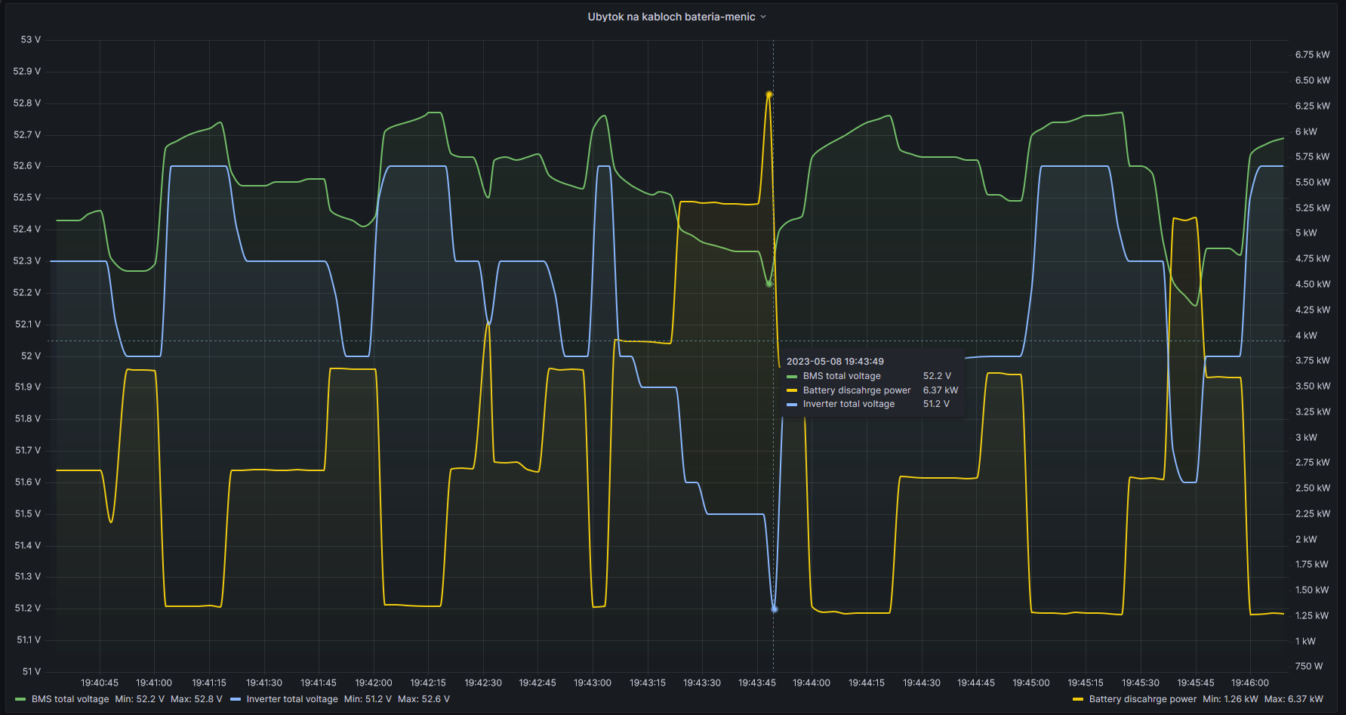Open yellow legend swatch for Battery discahrge power
This screenshot has height=715, width=1346.
[1078, 699]
